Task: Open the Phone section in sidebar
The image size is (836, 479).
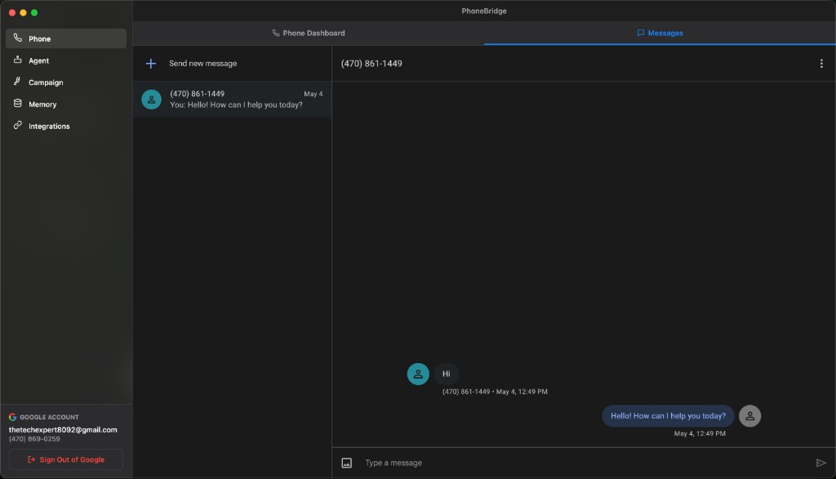Action: tap(66, 38)
